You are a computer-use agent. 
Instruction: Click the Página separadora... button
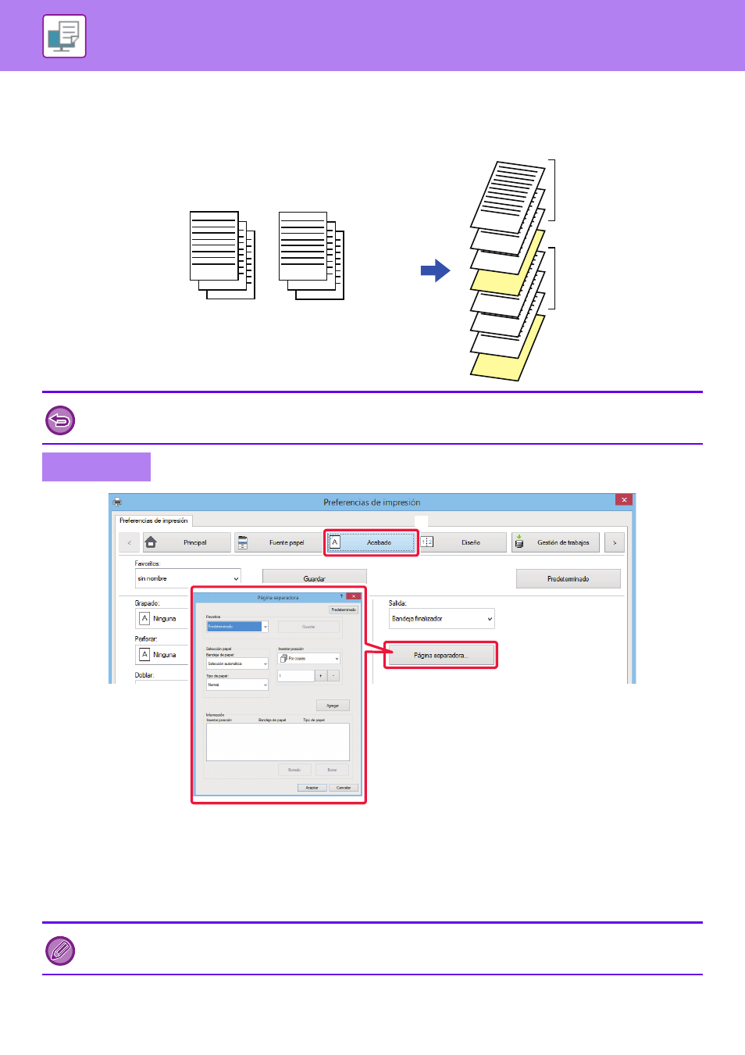point(441,656)
